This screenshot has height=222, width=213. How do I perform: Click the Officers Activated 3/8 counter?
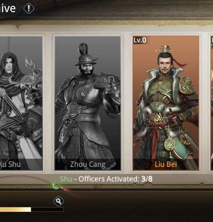click(116, 179)
